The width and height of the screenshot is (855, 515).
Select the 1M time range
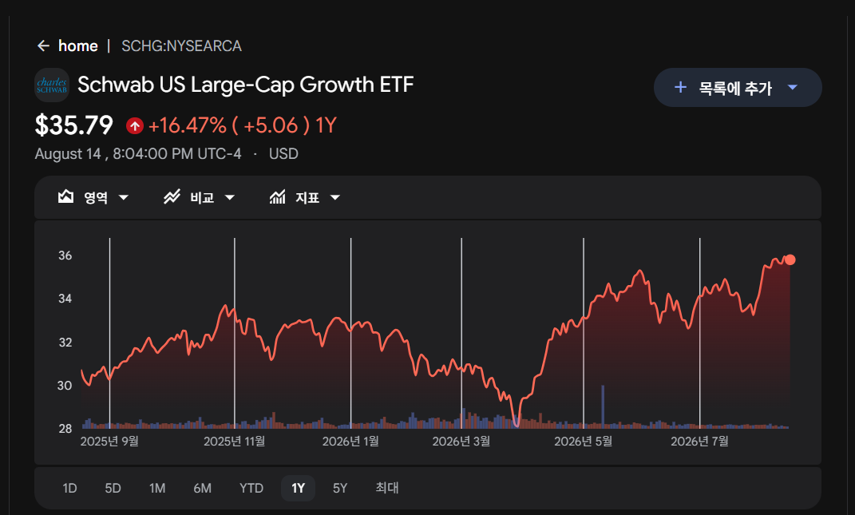pyautogui.click(x=157, y=489)
